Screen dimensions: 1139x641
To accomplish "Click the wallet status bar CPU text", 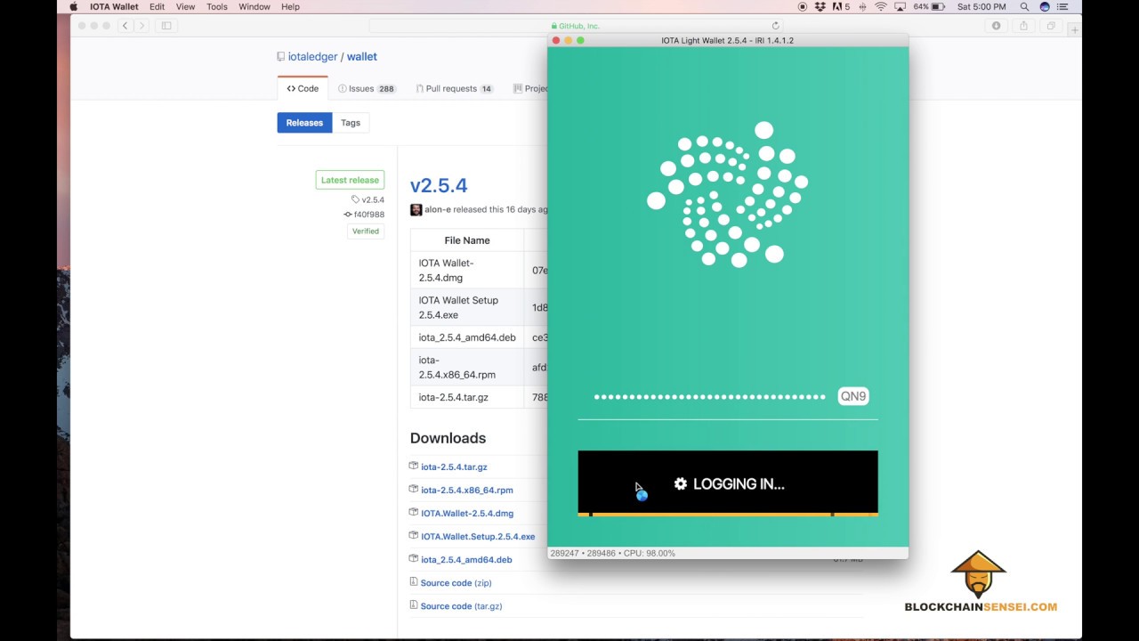I will [650, 553].
